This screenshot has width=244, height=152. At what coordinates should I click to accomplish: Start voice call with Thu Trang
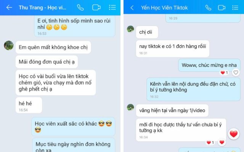pos(80,8)
